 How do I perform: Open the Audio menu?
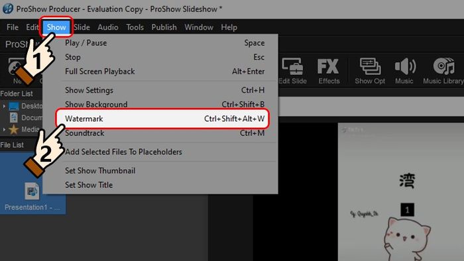(x=108, y=27)
